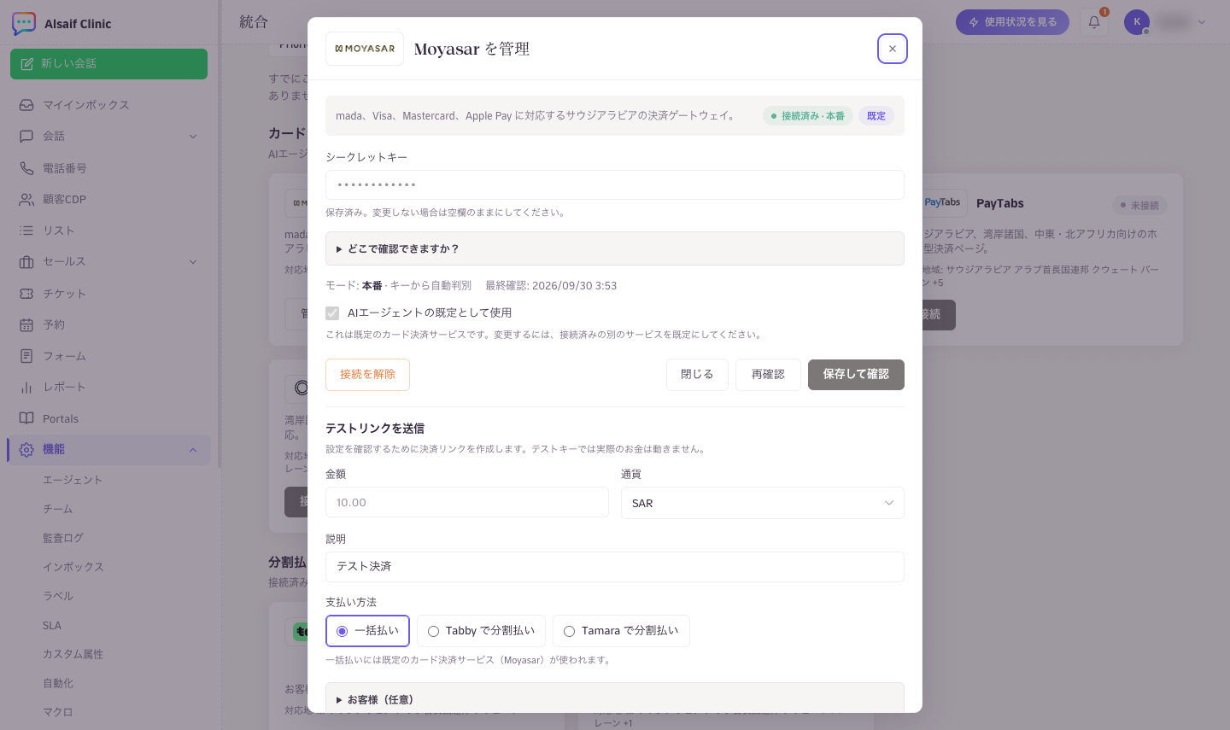Image resolution: width=1230 pixels, height=730 pixels.
Task: Click the user avatar K
Action: point(1137,22)
